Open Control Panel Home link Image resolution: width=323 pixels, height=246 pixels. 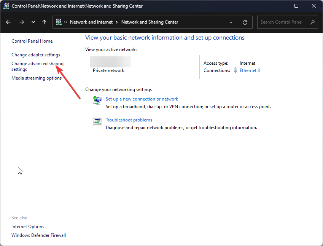(32, 41)
